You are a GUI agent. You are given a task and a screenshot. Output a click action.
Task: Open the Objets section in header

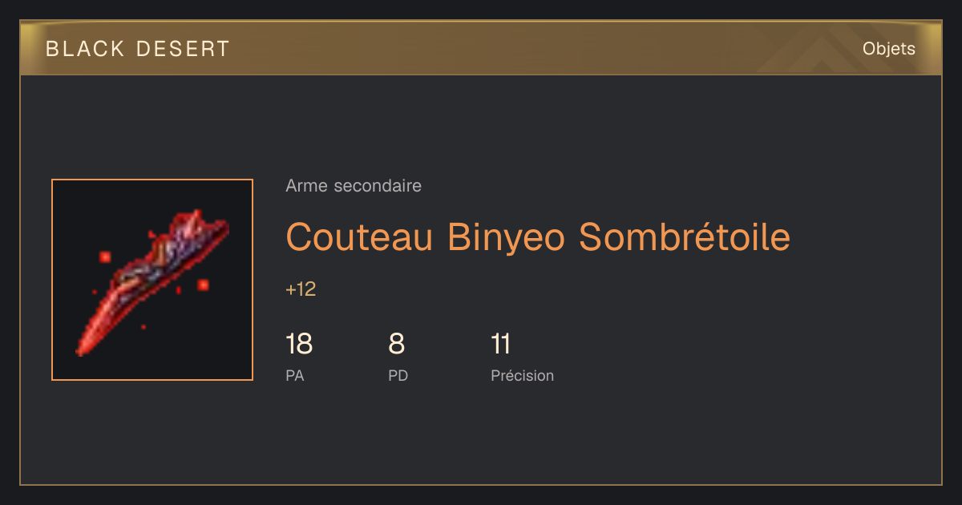tap(888, 49)
